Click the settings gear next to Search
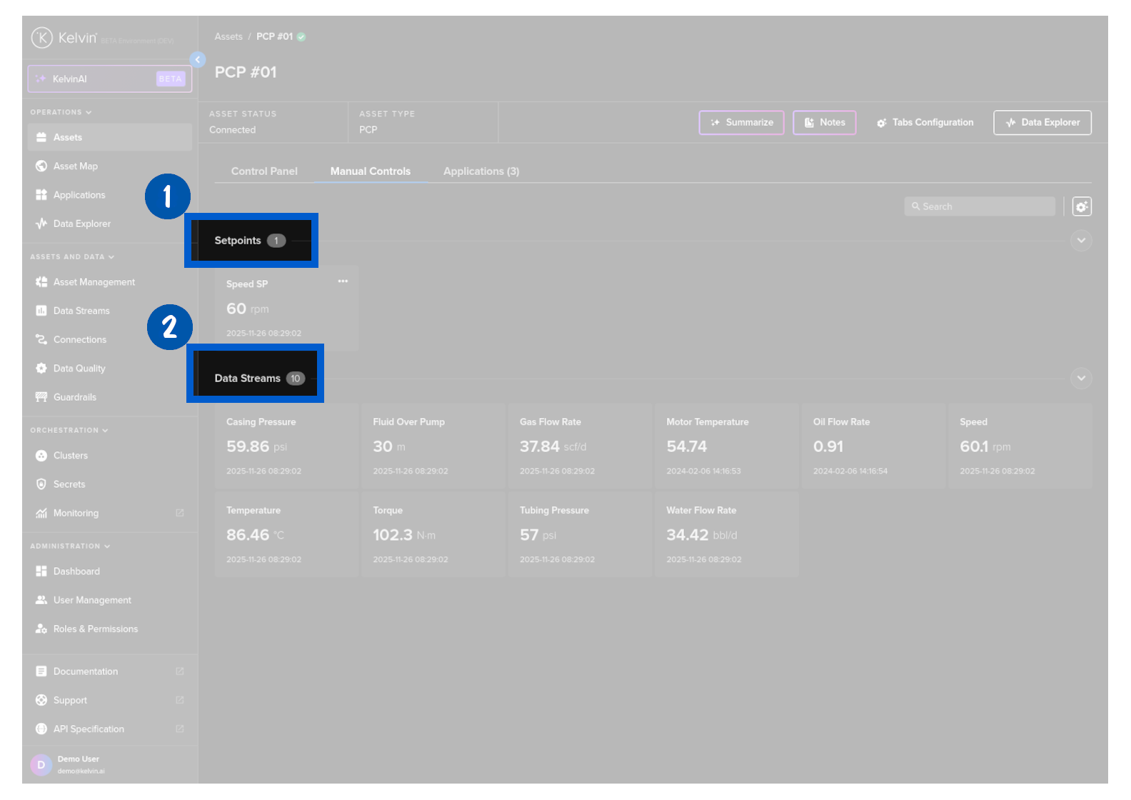The image size is (1131, 800). coord(1082,206)
